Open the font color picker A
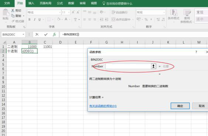 (x=66, y=19)
